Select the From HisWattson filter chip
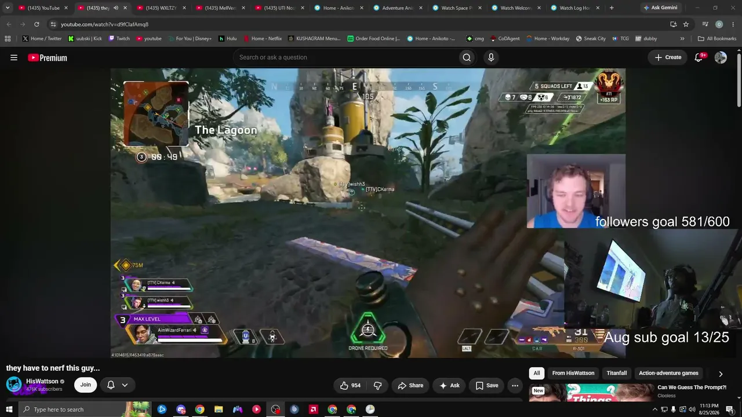 click(573, 373)
